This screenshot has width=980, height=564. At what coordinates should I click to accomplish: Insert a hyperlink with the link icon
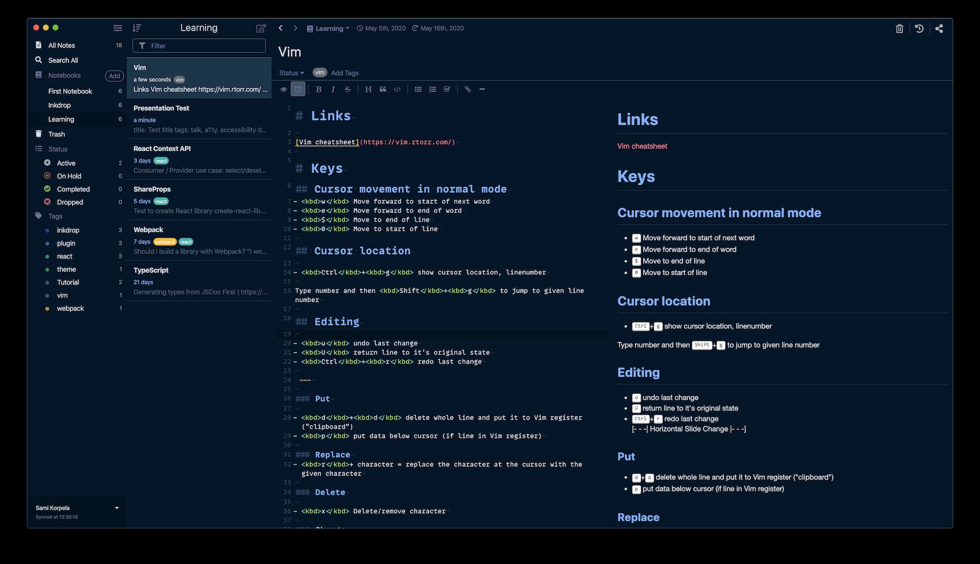(467, 89)
